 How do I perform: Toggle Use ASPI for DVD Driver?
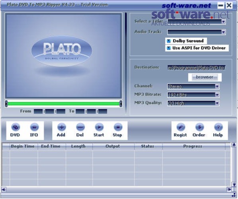(169, 48)
